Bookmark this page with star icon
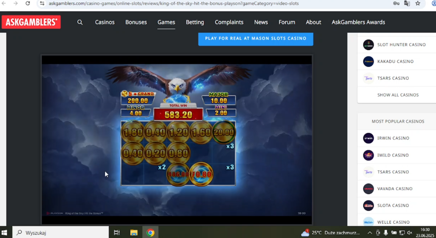 click(x=418, y=3)
